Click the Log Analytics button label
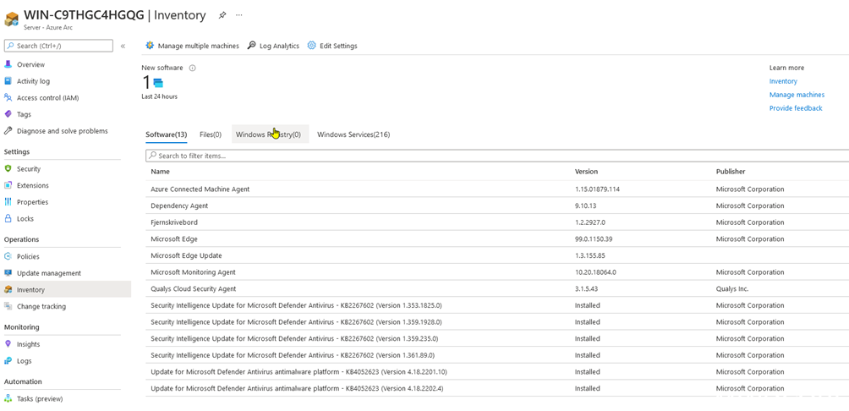Screen dimensions: 849x411 click(279, 46)
